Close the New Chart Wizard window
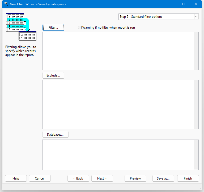 tap(196, 4)
